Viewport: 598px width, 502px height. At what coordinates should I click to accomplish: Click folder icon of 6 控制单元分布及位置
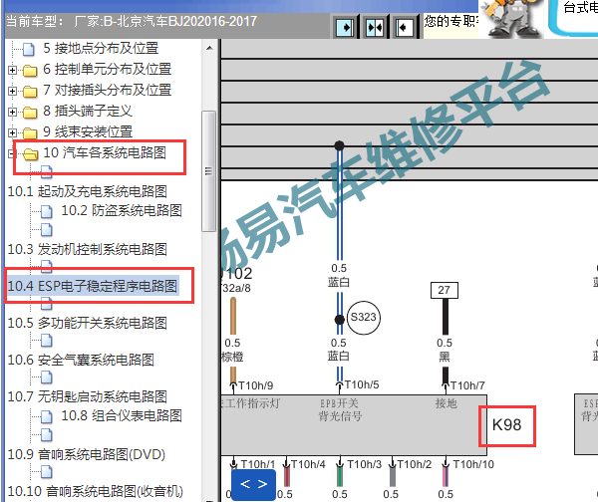30,71
